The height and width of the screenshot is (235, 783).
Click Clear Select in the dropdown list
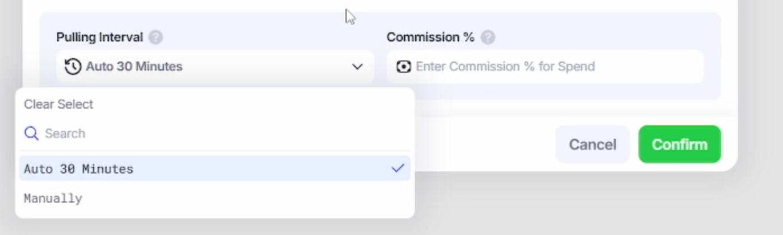[58, 104]
